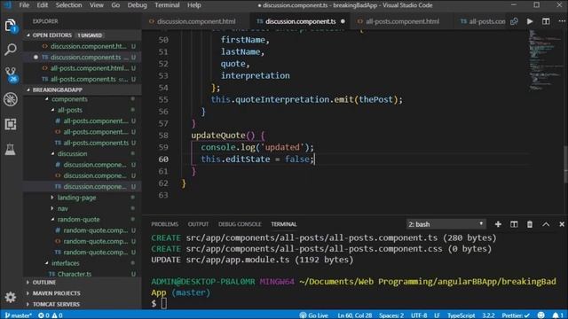This screenshot has width=568, height=319.
Task: Click Spaces: 2 indentation setting
Action: tap(391, 315)
